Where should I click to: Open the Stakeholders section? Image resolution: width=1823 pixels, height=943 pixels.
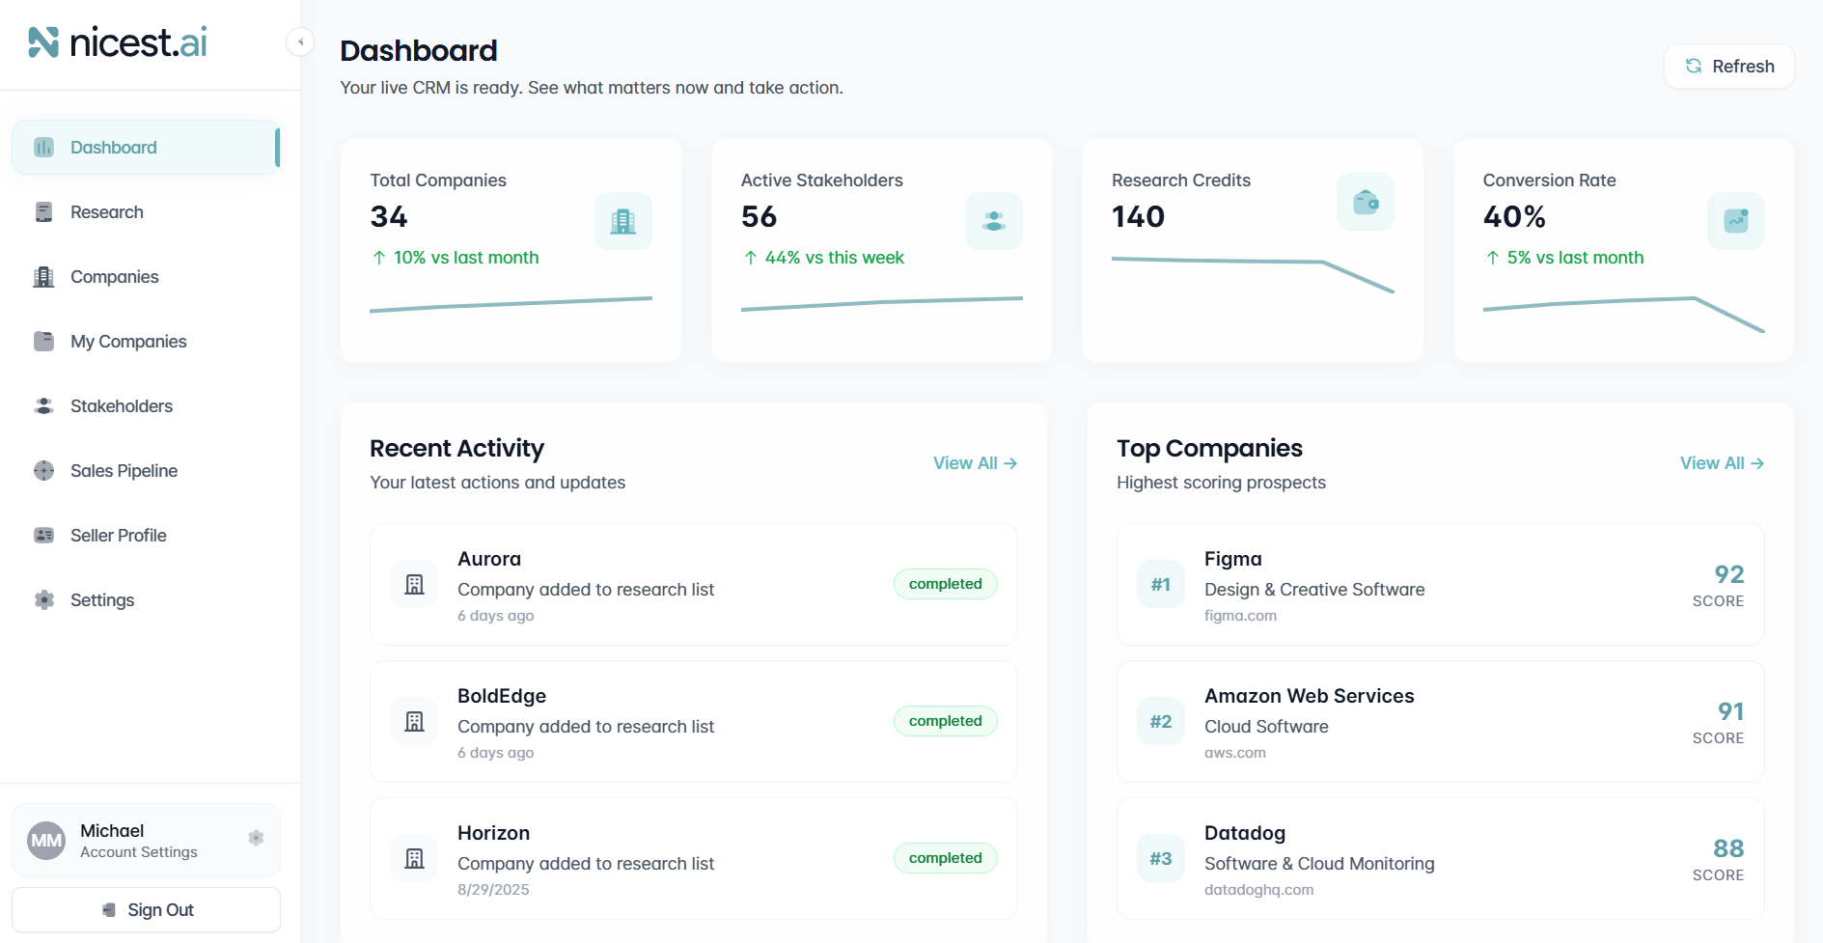121,406
